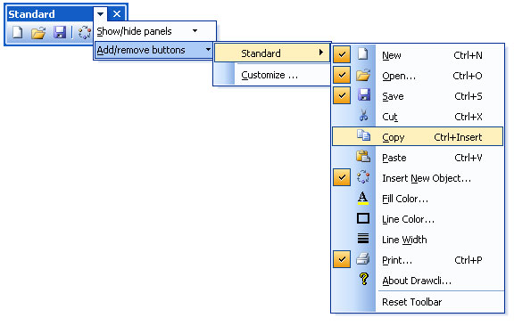Click the New label text
The image size is (514, 326).
[392, 55]
